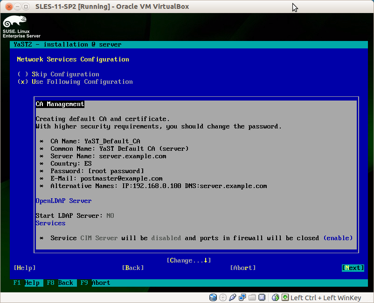Screen dimensions: 374x303
Task: Click the "Start LDAP Server: NO" line
Action: pos(75,215)
